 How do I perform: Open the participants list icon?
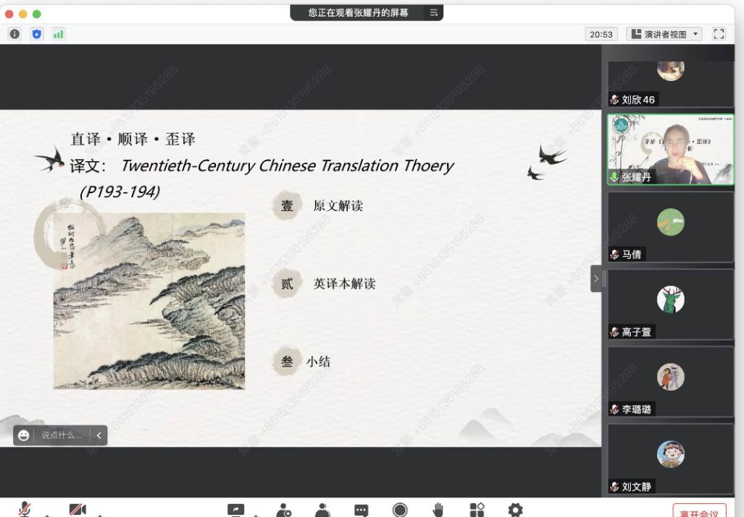coord(322,510)
